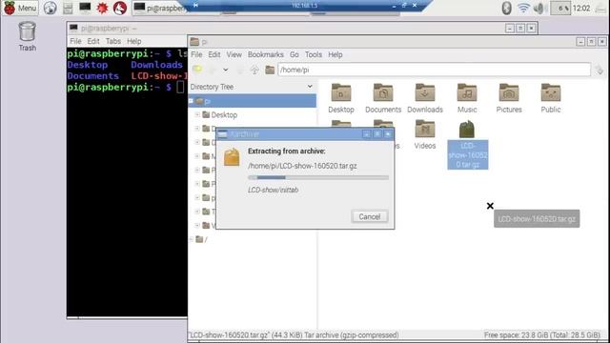Select the Pictures folder icon
This screenshot has height=343, width=610.
[509, 98]
